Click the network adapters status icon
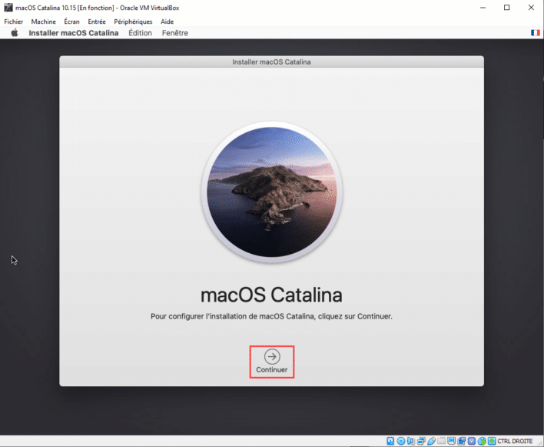544x447 pixels. [x=422, y=441]
